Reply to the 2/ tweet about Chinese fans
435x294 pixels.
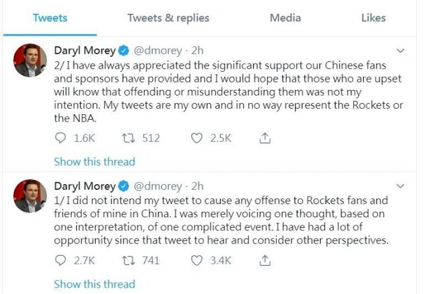[61, 139]
